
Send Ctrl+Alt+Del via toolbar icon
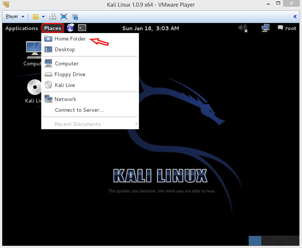click(53, 17)
